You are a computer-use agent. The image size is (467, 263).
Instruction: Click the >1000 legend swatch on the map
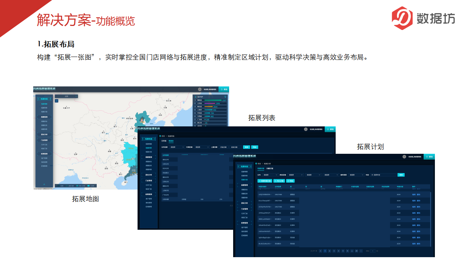point(88,186)
